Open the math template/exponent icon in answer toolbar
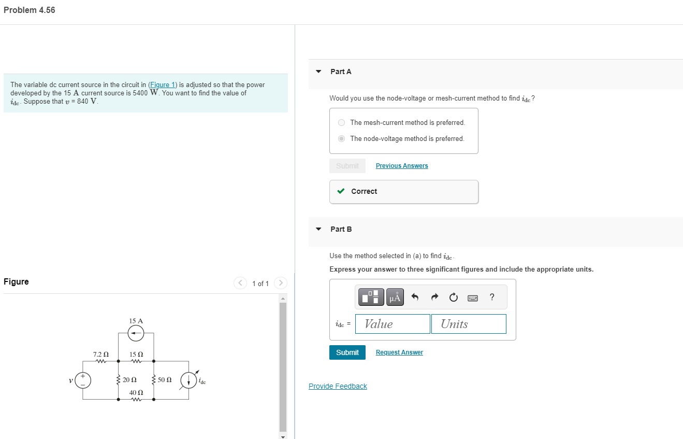Viewport: 683px width, 439px height. click(x=370, y=296)
